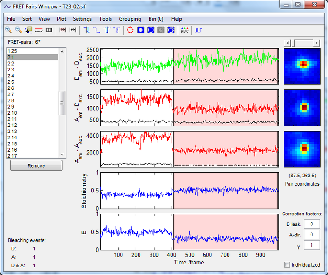The height and width of the screenshot is (275, 328).
Task: Open the Grouping menu
Action: pyautogui.click(x=130, y=19)
